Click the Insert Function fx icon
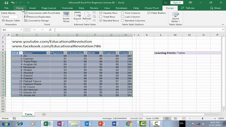The image size is (226, 127). [50, 30]
